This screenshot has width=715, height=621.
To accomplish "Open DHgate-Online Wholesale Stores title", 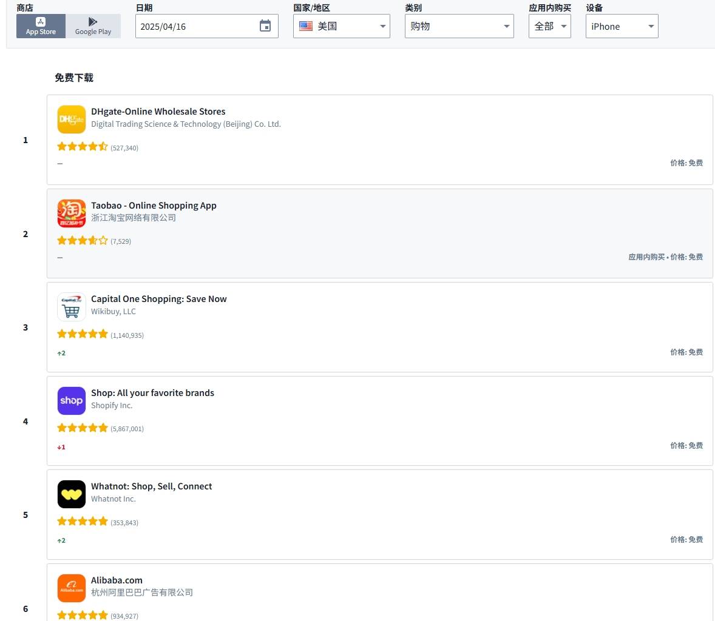I will tap(158, 112).
